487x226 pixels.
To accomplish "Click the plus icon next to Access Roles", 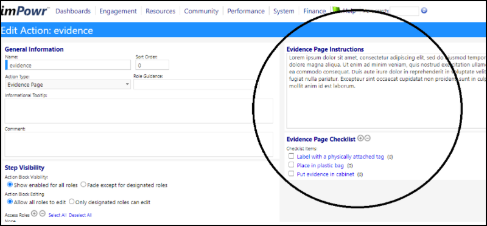I will click(x=34, y=214).
